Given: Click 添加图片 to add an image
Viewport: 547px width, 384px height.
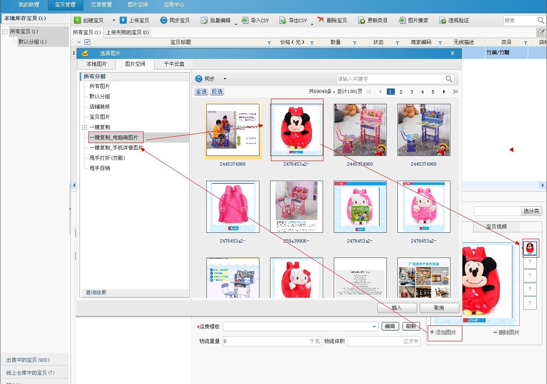Looking at the screenshot, I should click(x=443, y=332).
